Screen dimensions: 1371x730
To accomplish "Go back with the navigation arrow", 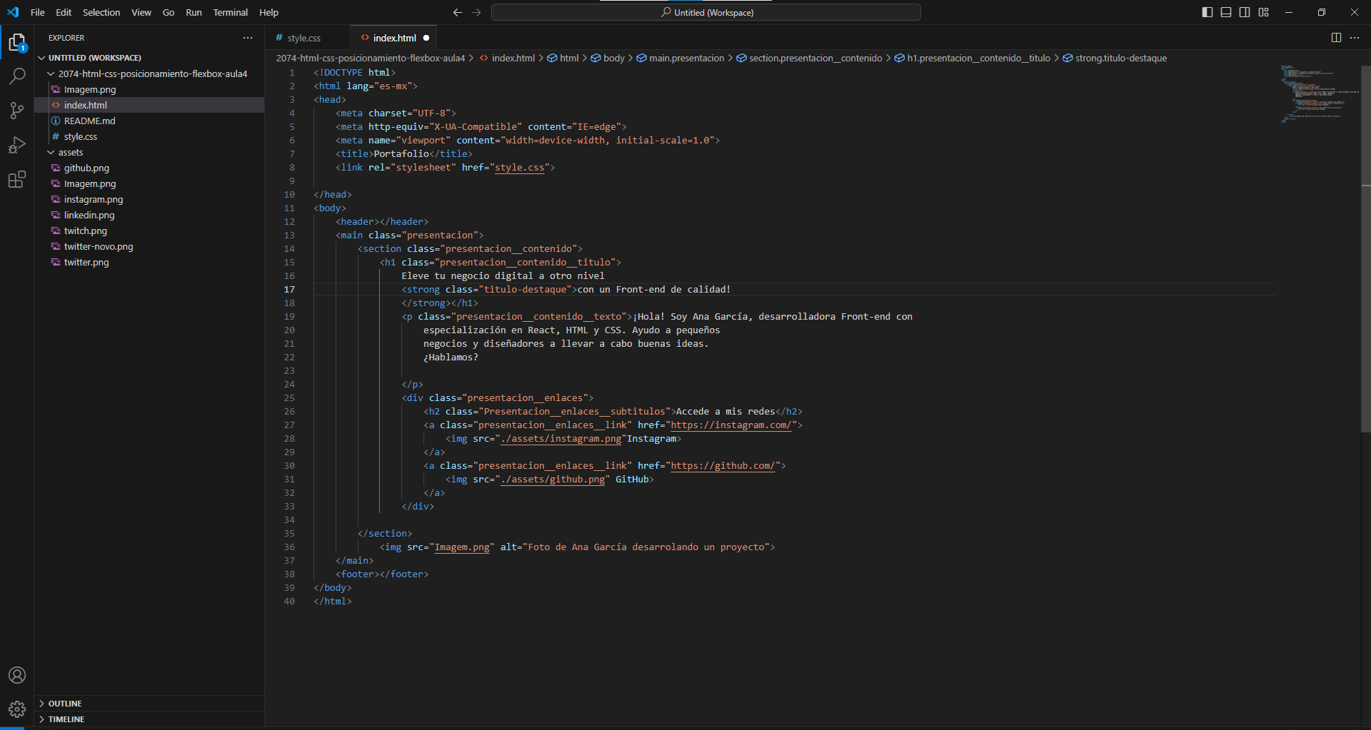I will (458, 12).
